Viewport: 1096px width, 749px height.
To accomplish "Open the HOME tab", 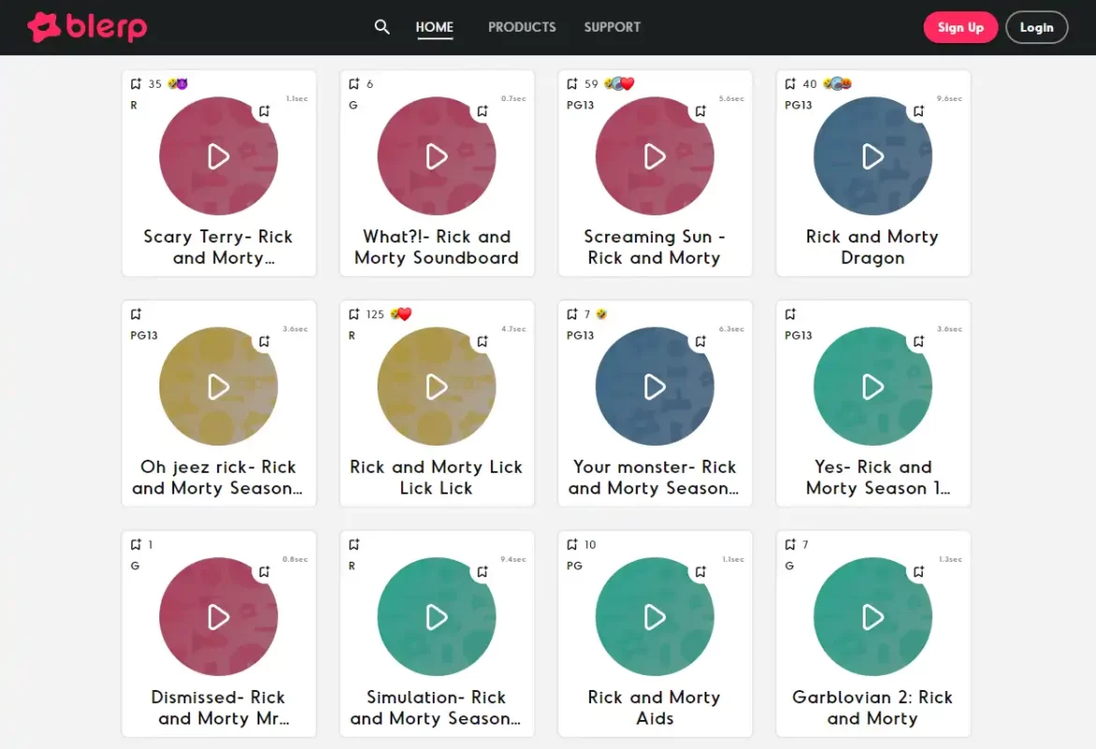I will point(435,27).
